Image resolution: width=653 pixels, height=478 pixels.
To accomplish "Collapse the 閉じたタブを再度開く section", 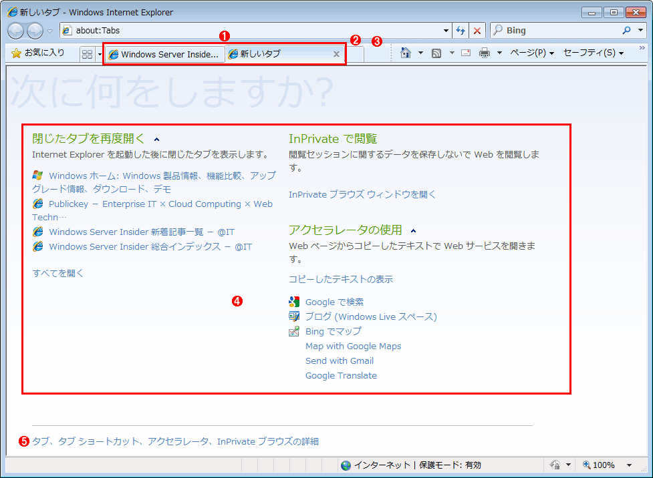I will click(x=156, y=140).
